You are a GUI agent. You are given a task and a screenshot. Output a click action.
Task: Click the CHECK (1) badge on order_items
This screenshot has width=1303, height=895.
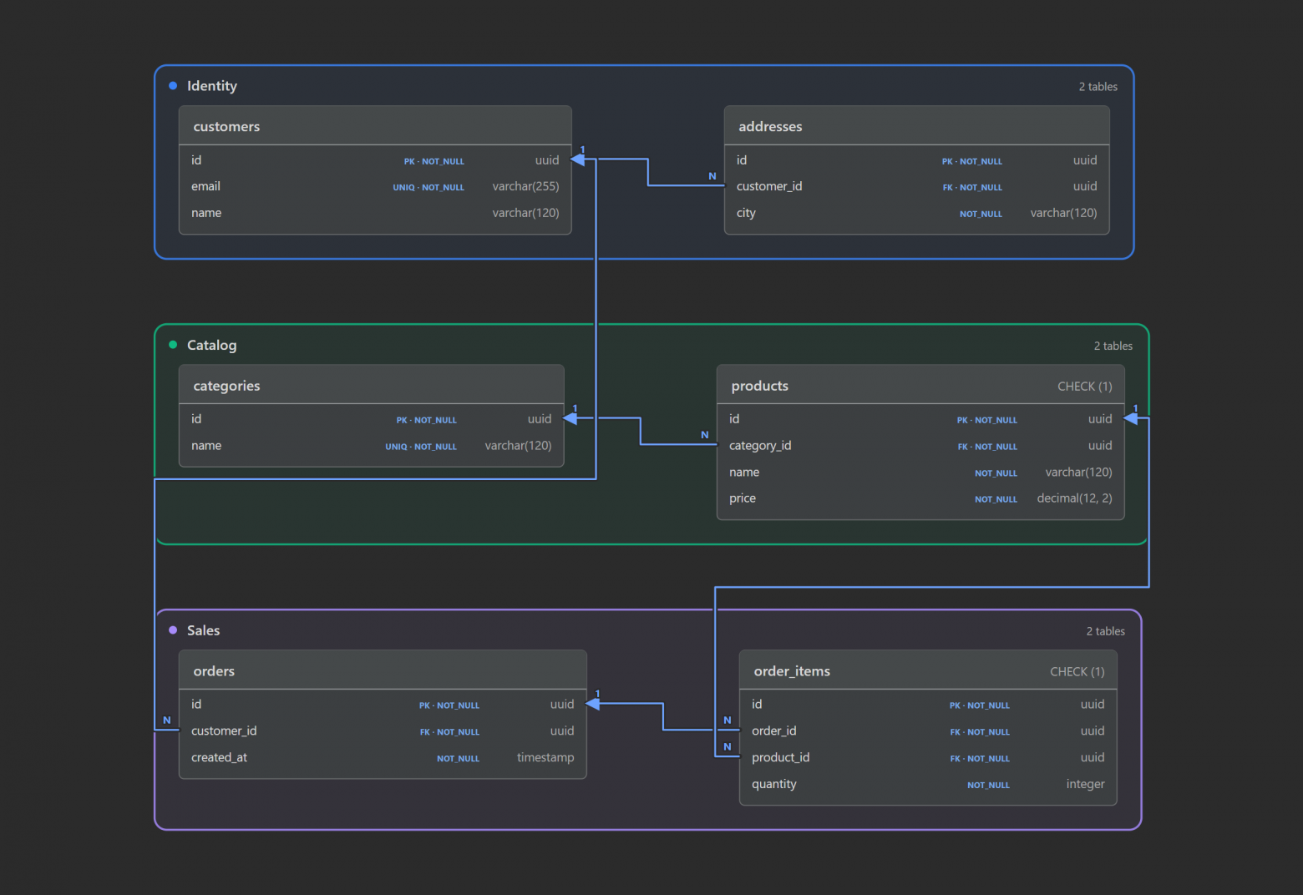click(x=1077, y=671)
